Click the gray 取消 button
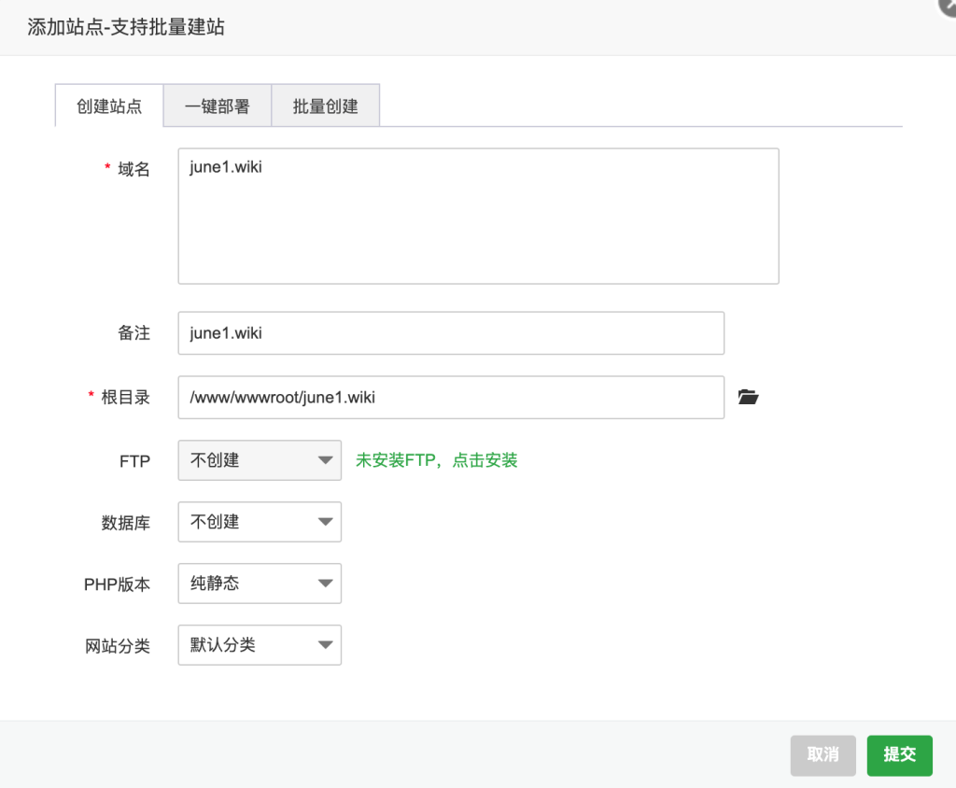Viewport: 956px width, 788px height. [822, 755]
